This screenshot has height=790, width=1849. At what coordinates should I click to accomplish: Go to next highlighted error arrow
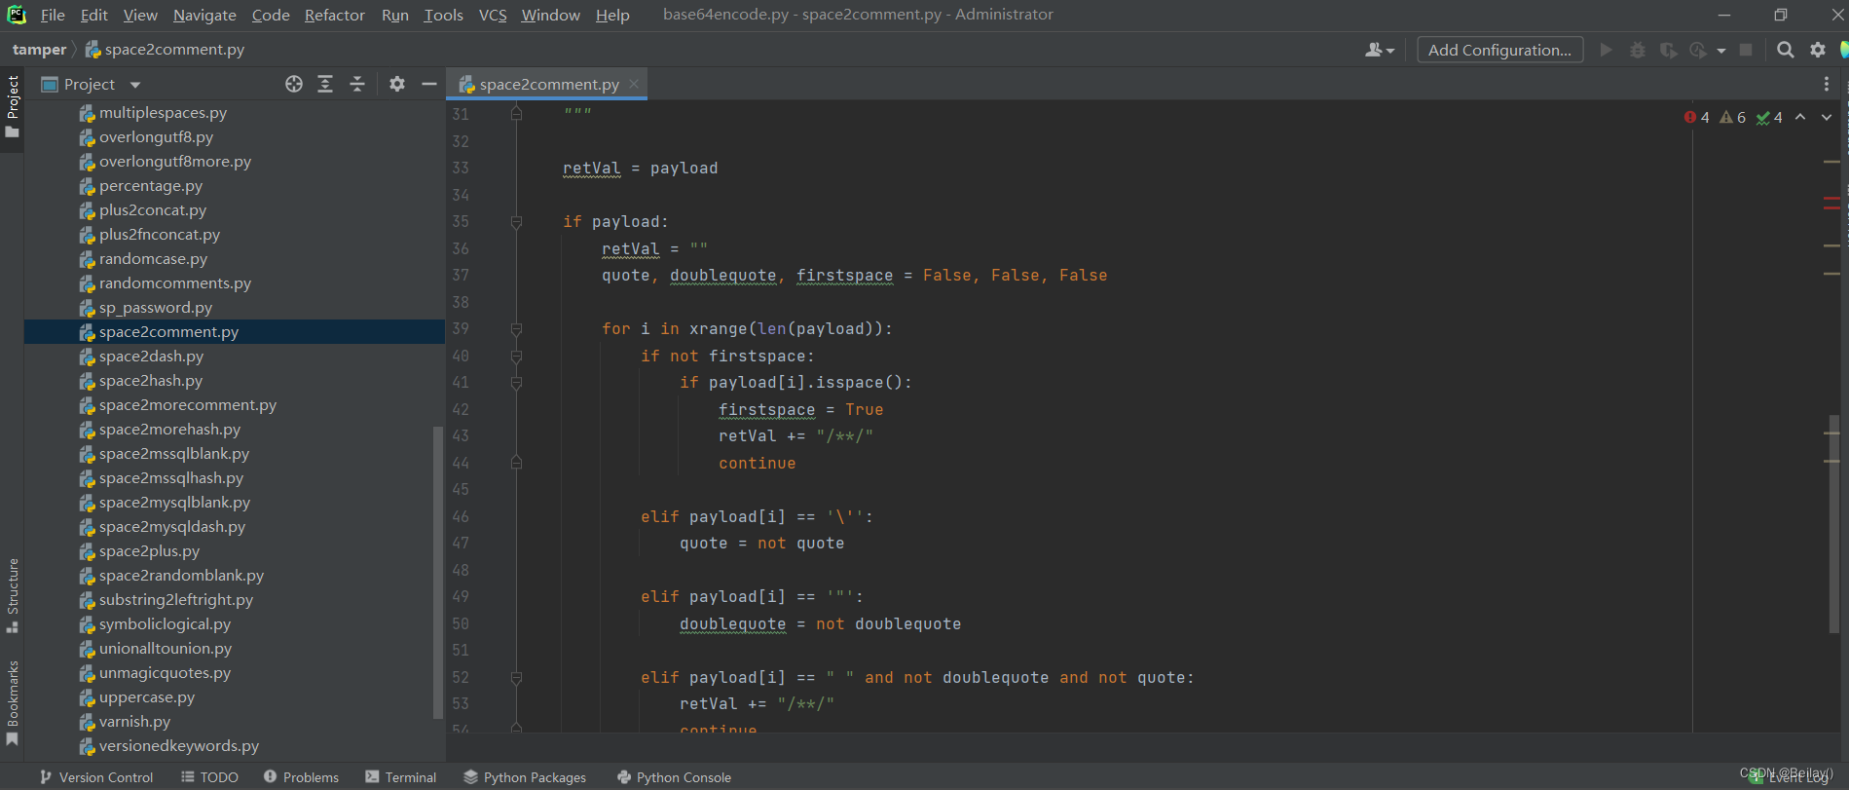coord(1827,117)
